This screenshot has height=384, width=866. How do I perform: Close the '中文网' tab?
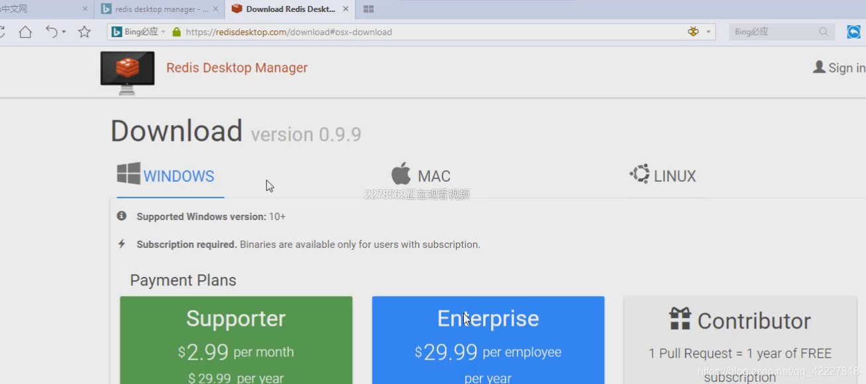tap(85, 9)
